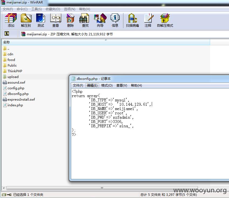Select the ThinkPHP folder
Image resolution: width=229 pixels, height=198 pixels.
(15, 71)
